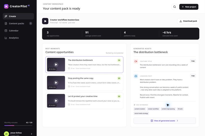Click the download icon in Download pack
This screenshot has height=136, width=205.
181,21
